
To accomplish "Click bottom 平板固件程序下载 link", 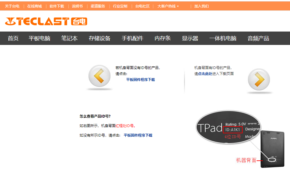I will pyautogui.click(x=138, y=135).
